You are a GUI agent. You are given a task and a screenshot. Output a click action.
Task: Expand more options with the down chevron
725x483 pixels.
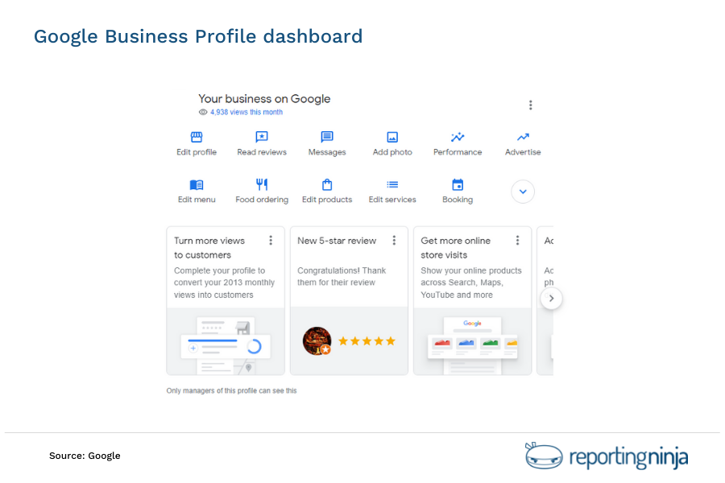click(522, 192)
